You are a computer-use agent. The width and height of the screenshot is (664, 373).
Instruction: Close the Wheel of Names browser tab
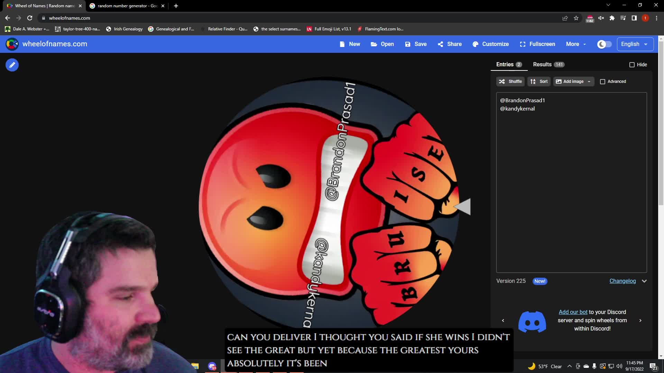80,6
